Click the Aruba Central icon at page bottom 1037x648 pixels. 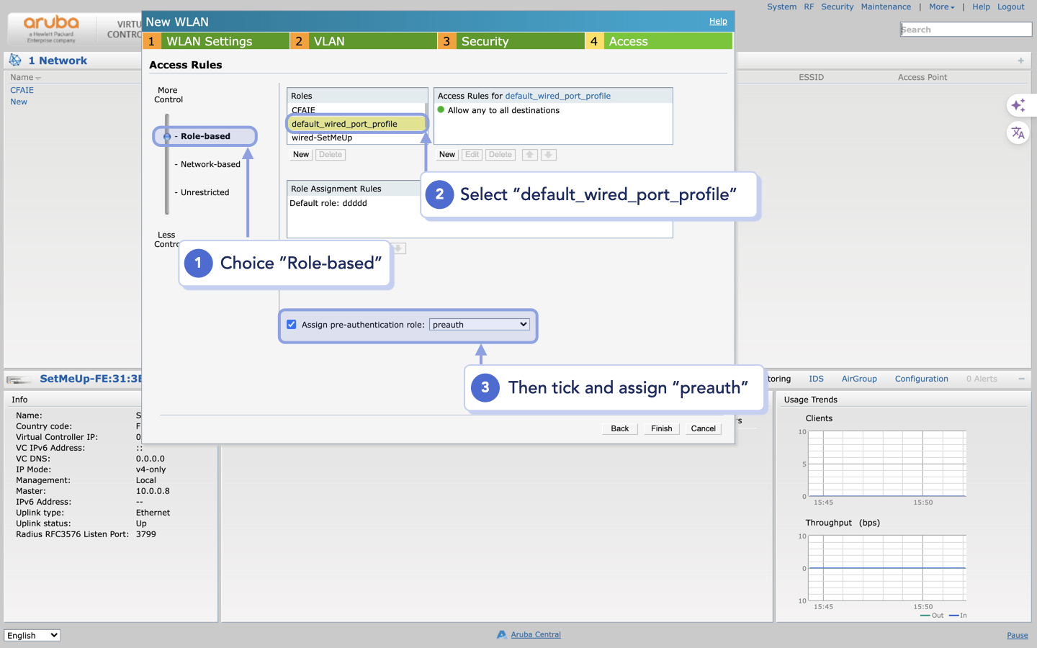(501, 634)
